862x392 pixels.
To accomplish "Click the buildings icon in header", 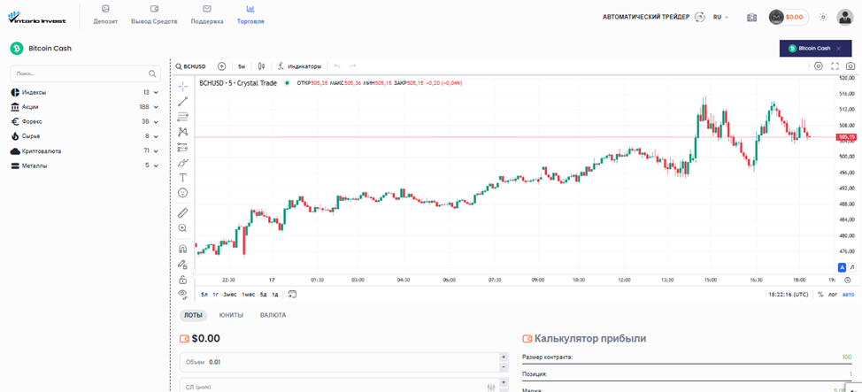I will pos(751,17).
